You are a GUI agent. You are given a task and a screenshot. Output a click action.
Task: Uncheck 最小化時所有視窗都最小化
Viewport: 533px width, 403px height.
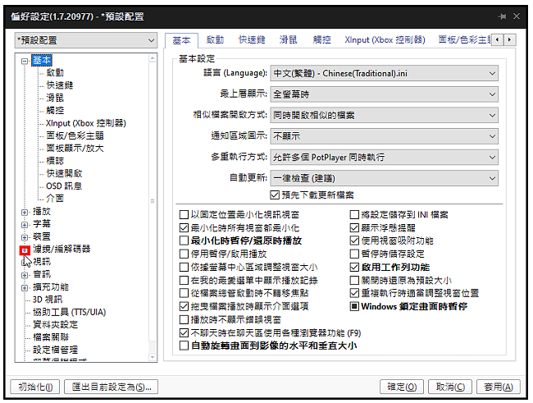(x=184, y=227)
